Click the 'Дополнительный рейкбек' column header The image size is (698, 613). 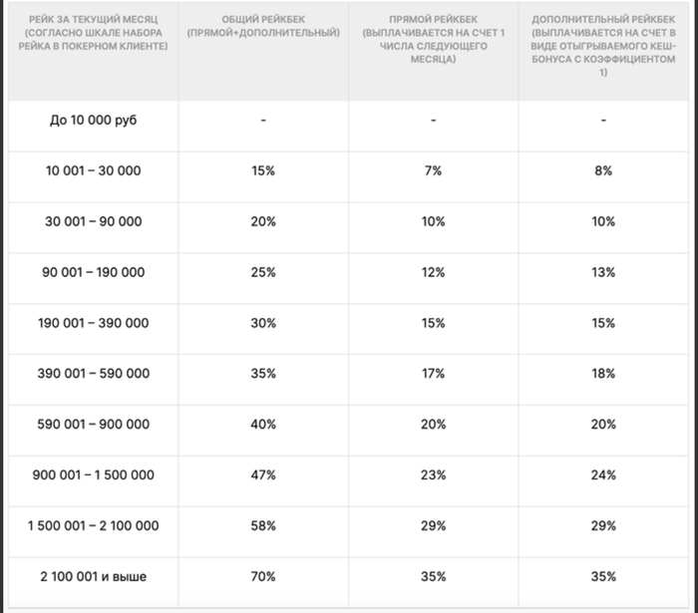click(x=603, y=46)
